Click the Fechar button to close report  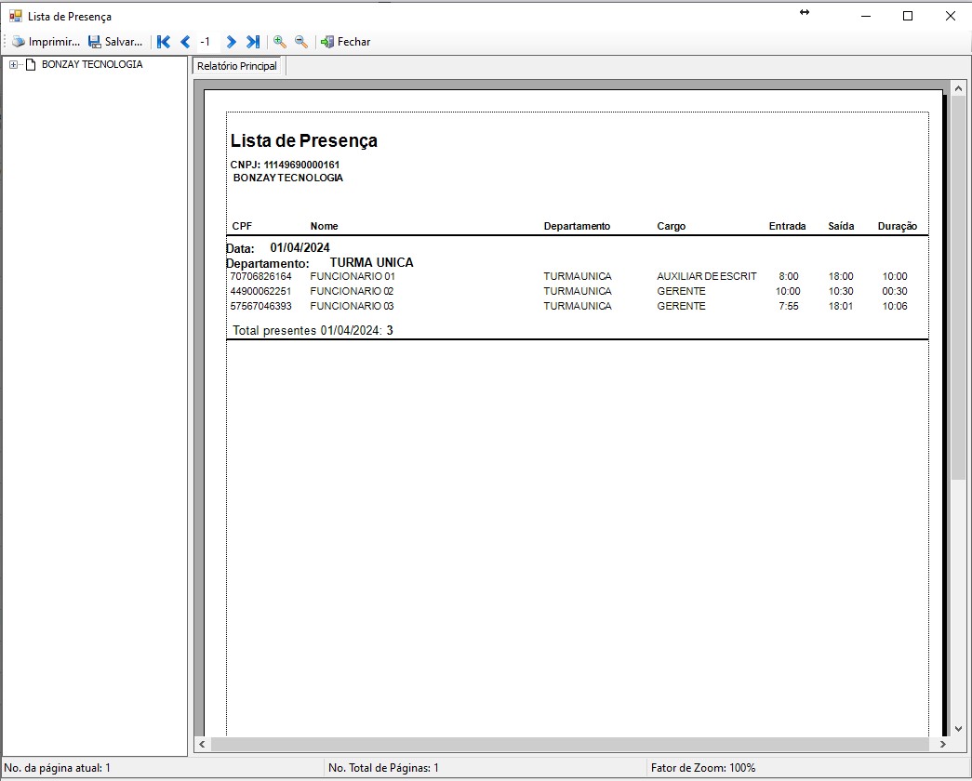[x=345, y=42]
